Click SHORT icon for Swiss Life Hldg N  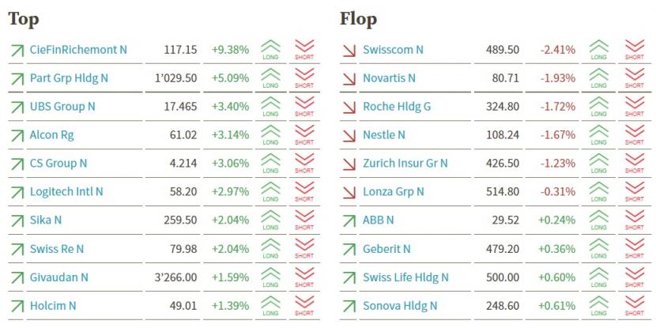coord(634,277)
